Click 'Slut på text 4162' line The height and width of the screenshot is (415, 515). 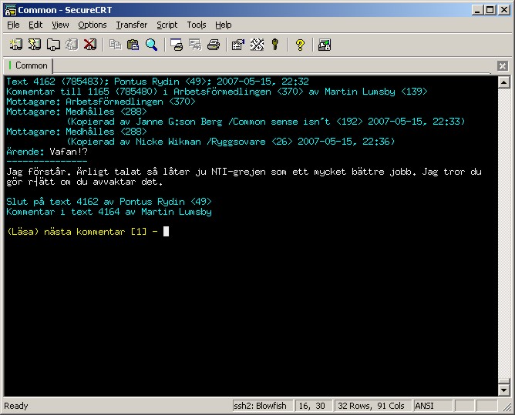[109, 202]
